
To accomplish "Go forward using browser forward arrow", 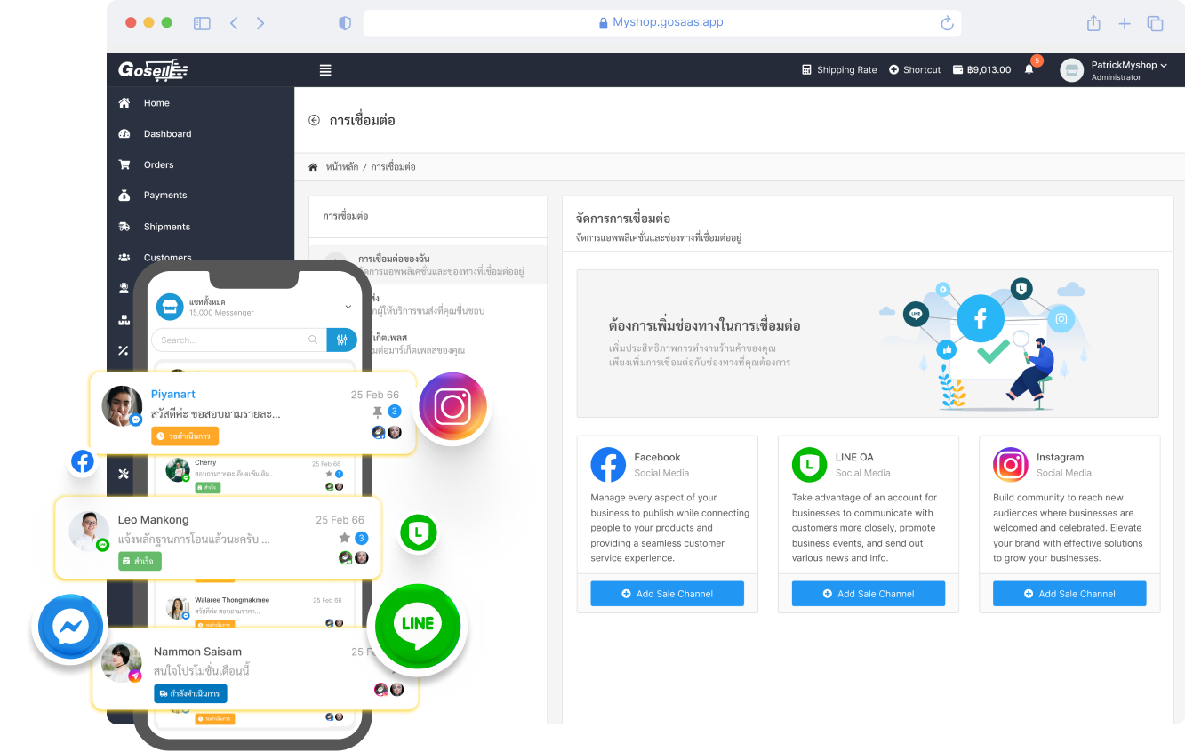I will [x=260, y=24].
